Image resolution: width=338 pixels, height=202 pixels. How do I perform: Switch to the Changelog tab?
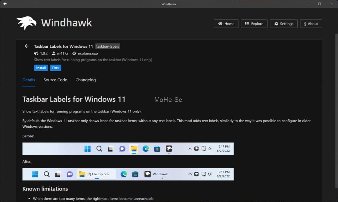point(85,80)
